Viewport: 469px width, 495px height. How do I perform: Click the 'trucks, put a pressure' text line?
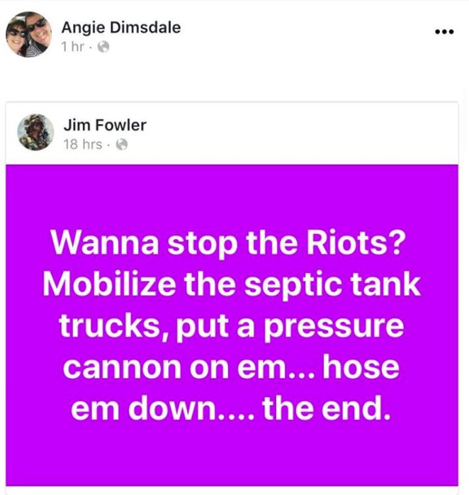point(231,326)
